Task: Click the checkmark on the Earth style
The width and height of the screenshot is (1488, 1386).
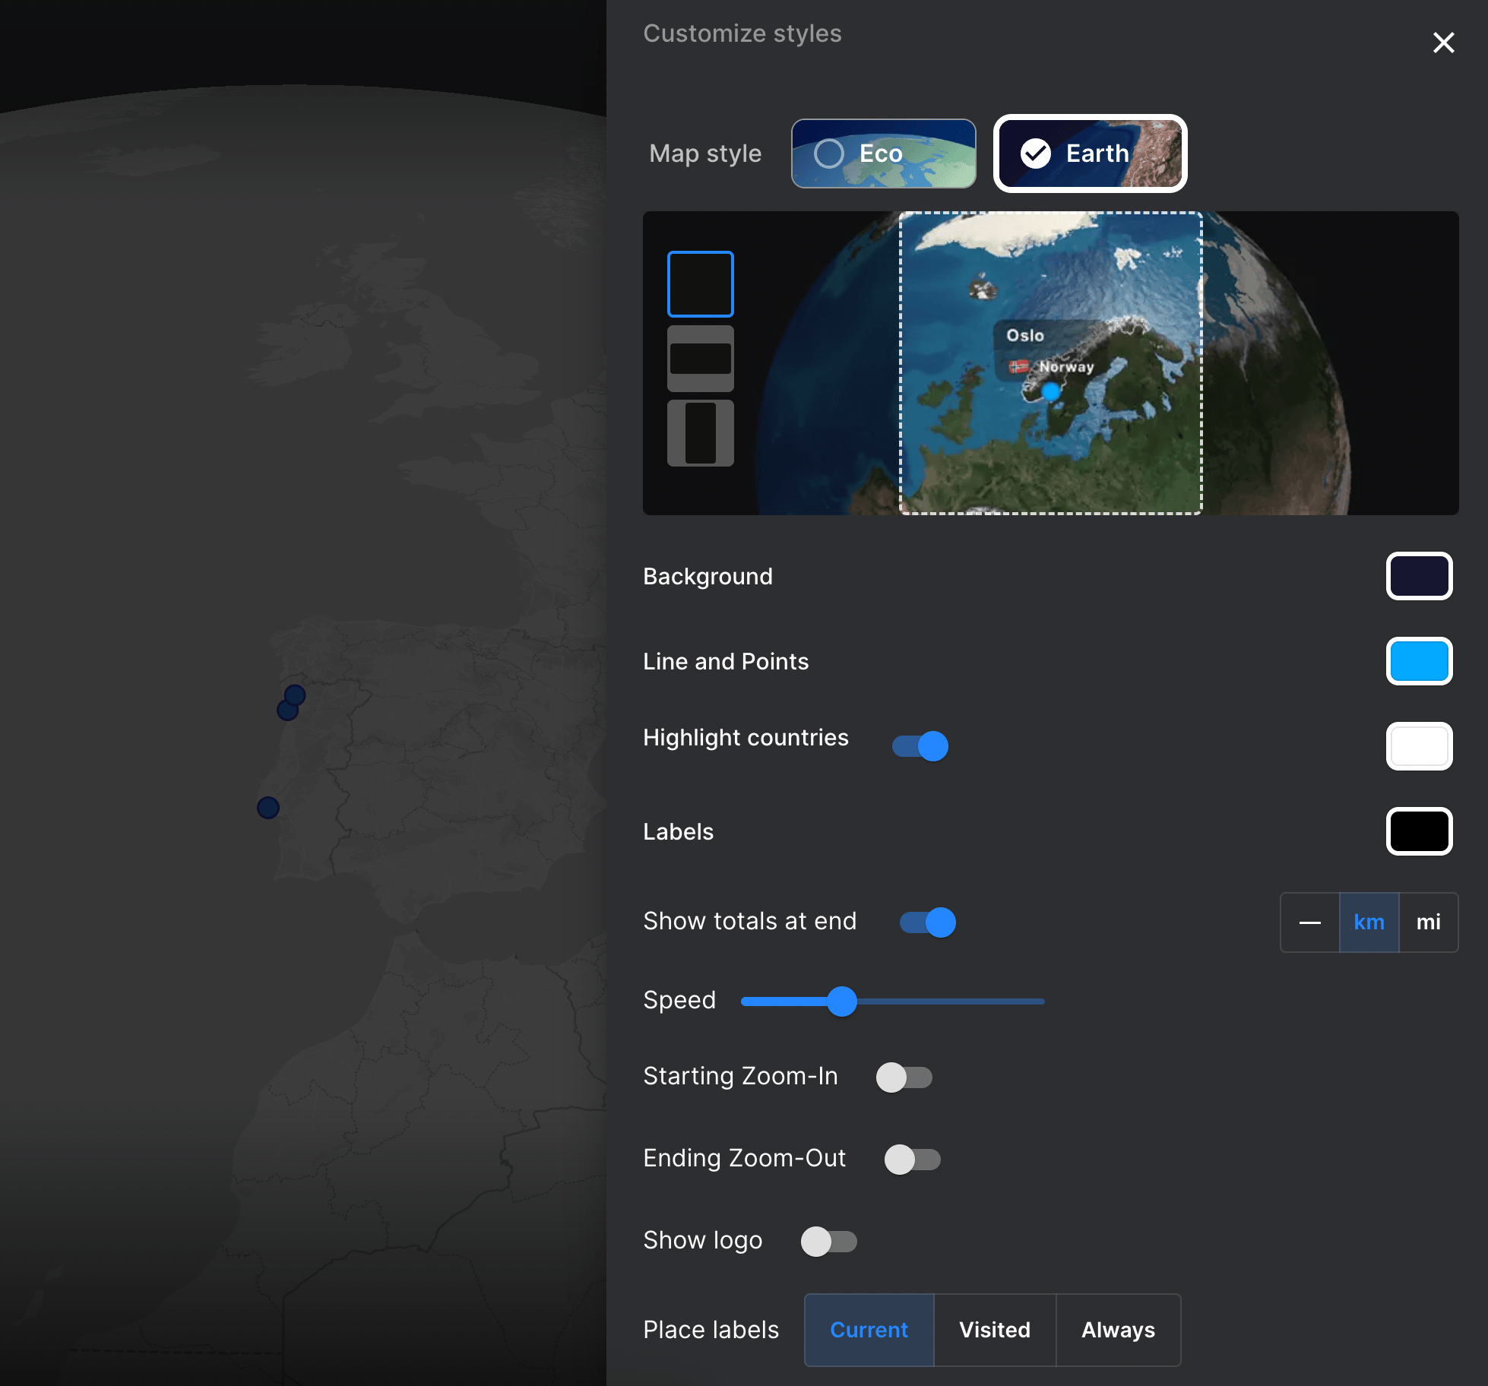Action: [1035, 153]
